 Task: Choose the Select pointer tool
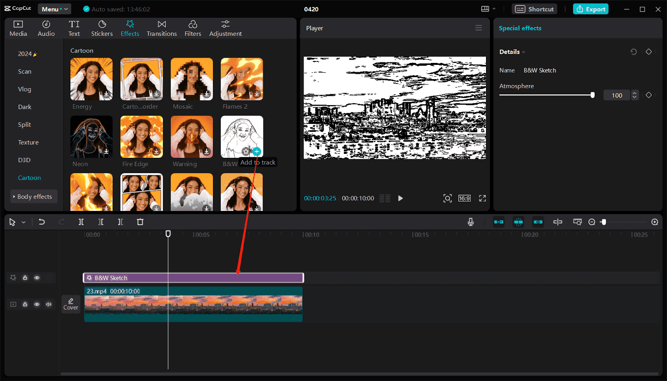[12, 222]
